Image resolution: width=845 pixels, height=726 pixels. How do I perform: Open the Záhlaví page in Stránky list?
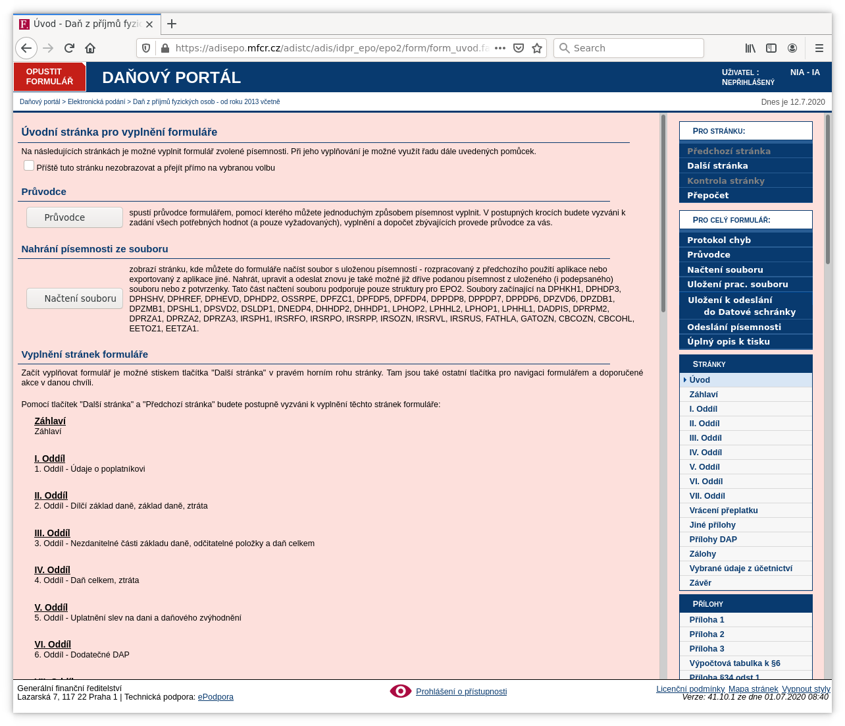point(746,395)
